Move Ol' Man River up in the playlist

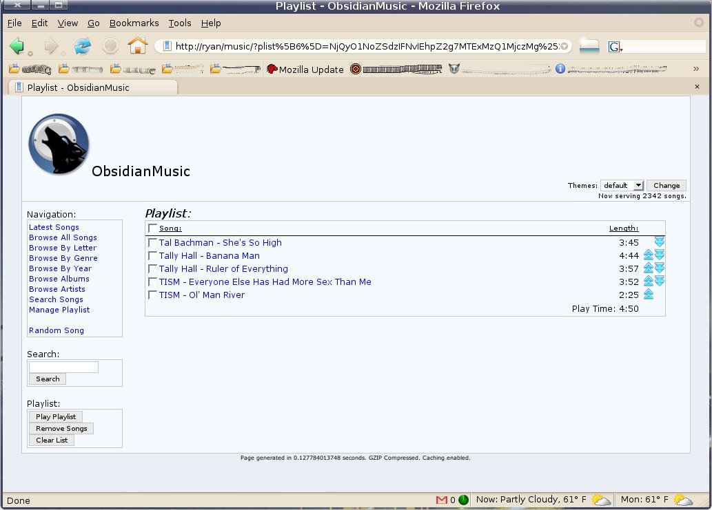tap(649, 294)
